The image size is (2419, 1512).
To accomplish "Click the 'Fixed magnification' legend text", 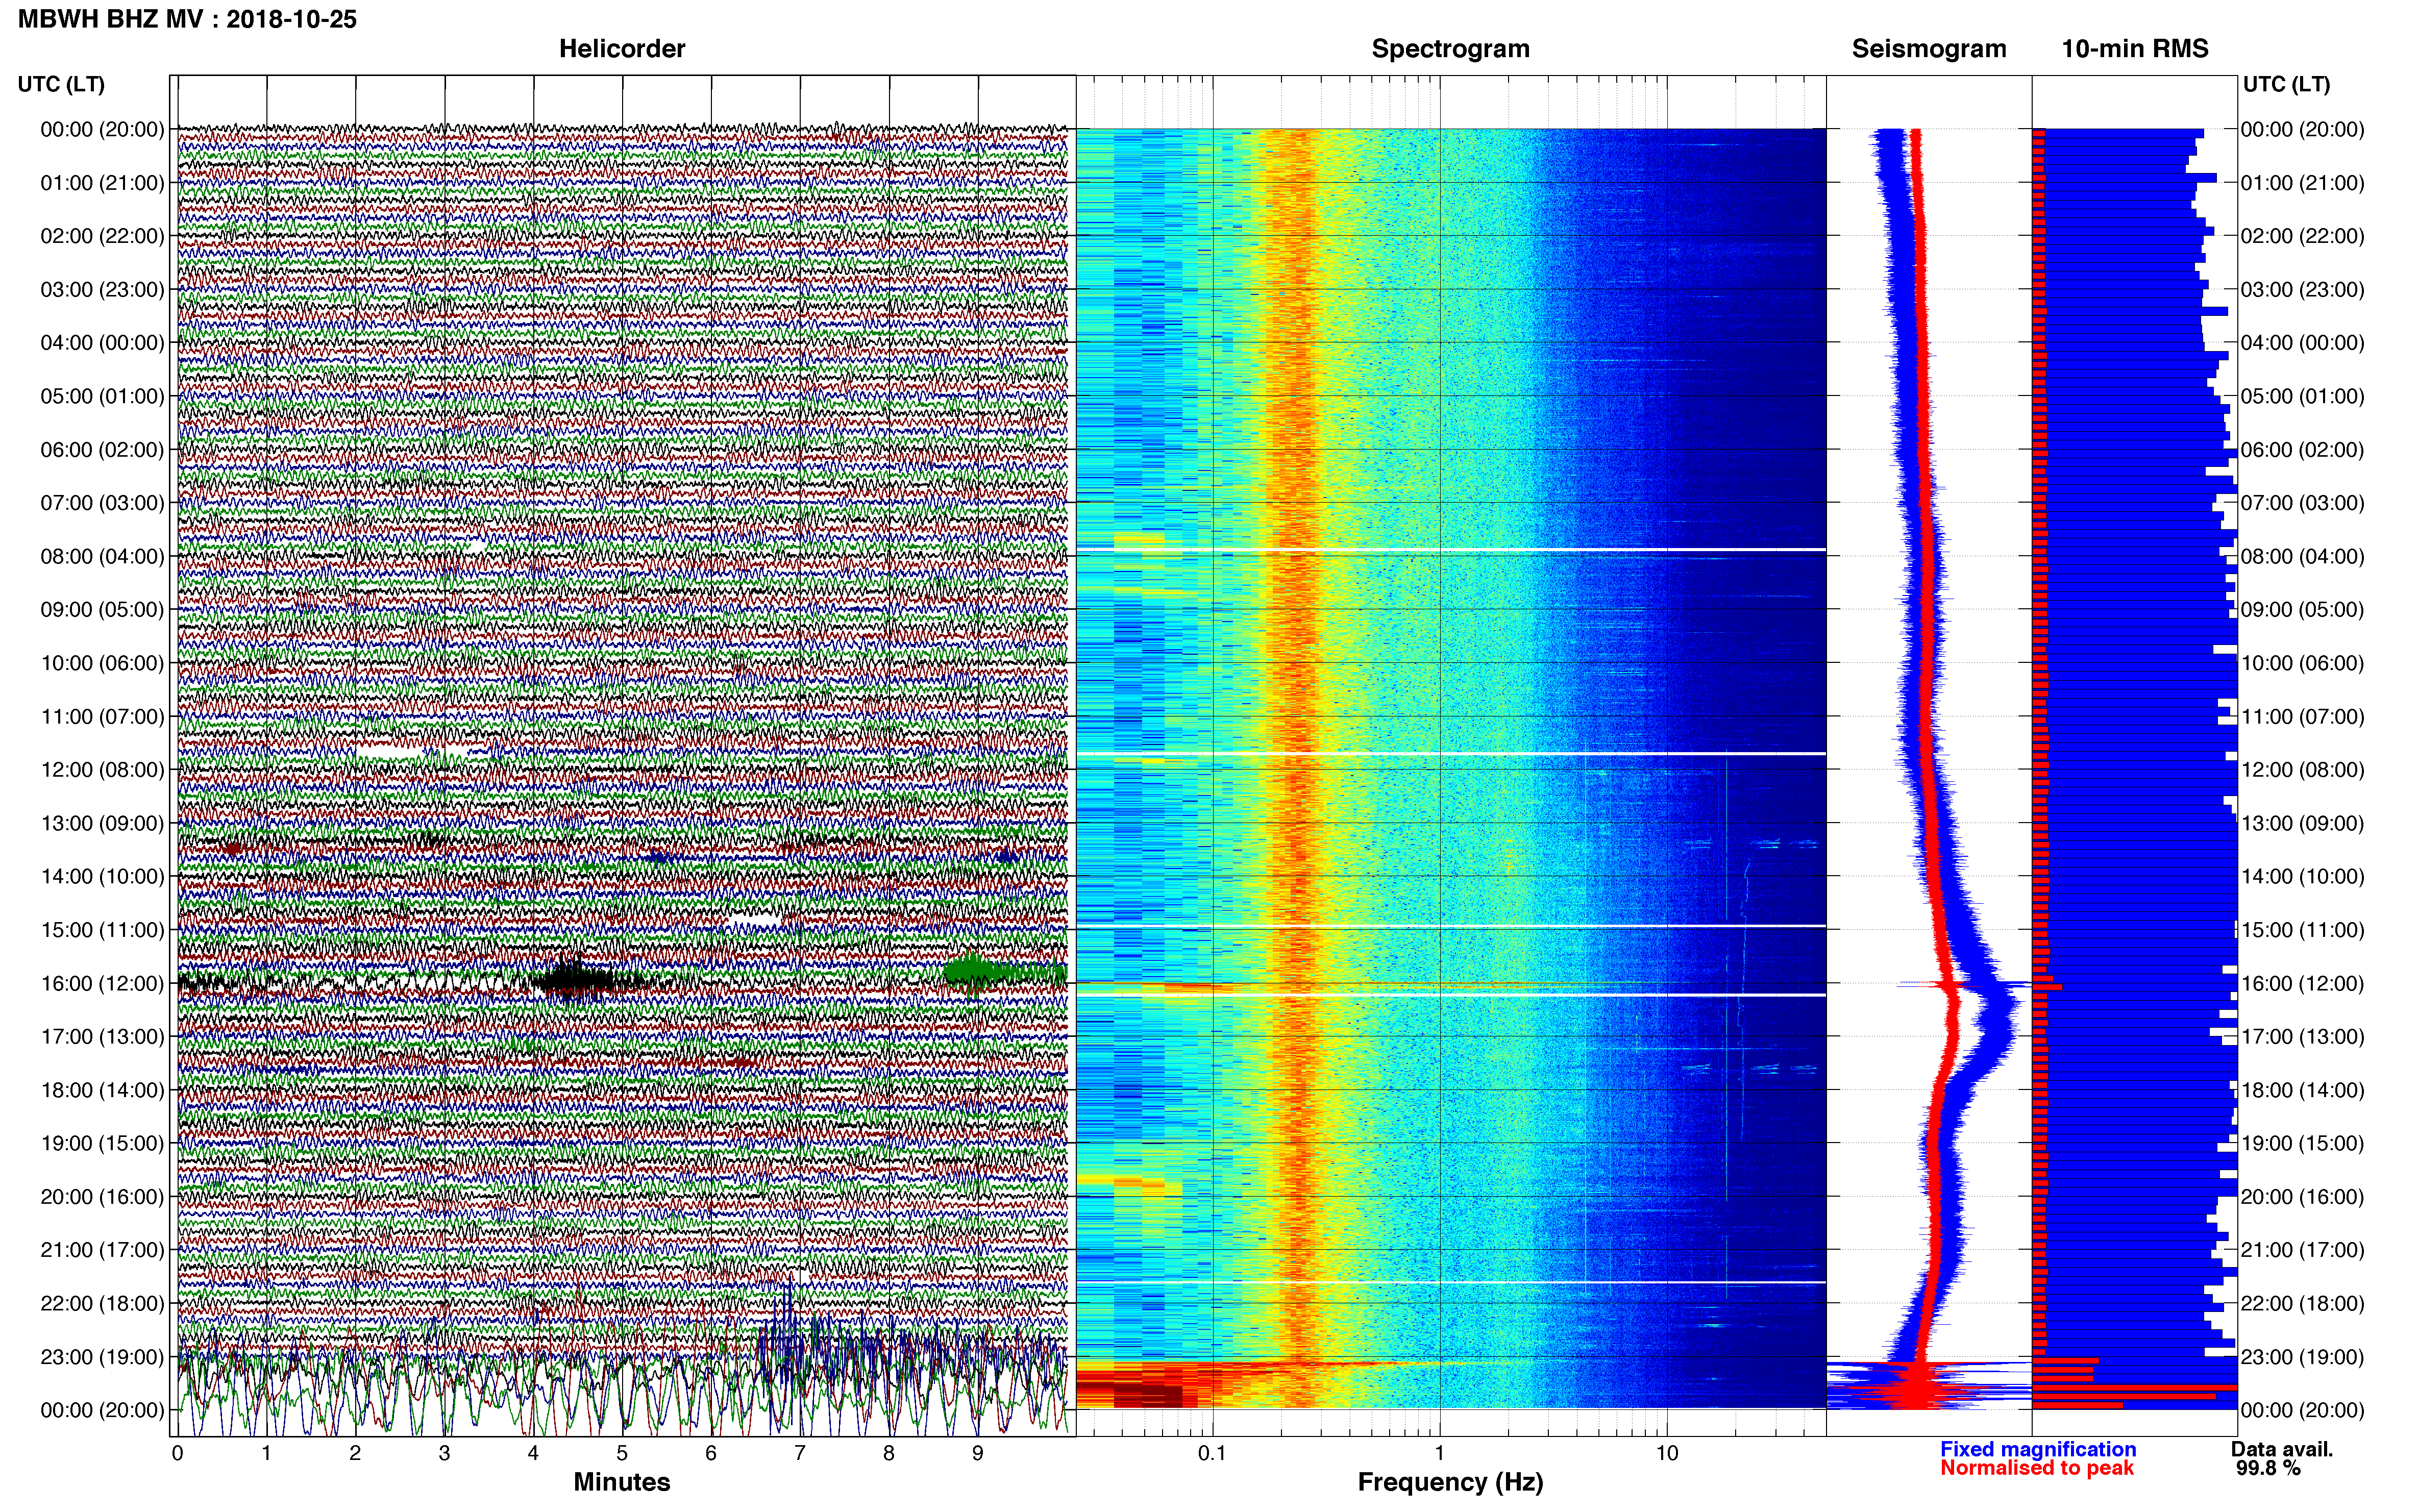I will tap(2038, 1449).
